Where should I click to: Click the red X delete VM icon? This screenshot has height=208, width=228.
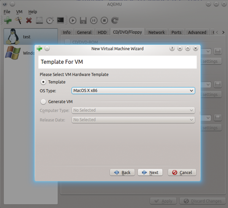pyautogui.click(x=28, y=20)
